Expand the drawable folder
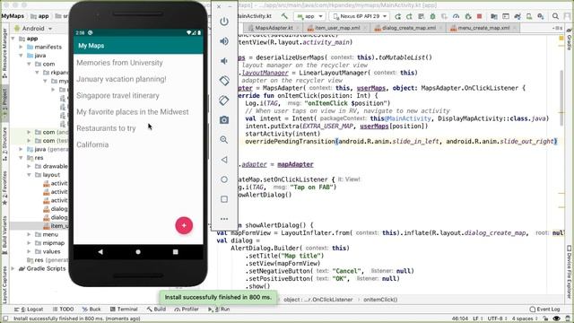Screen dimensions: 574x323 [30, 166]
